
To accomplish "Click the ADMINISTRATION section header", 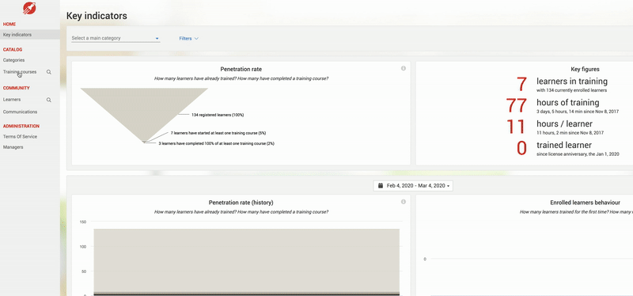I will pos(21,126).
